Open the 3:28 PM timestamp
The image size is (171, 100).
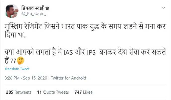point(12,78)
